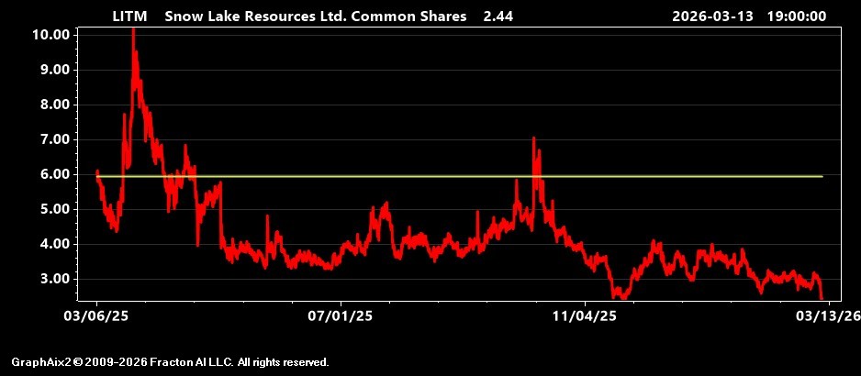Click the last price value 2.44
The image size is (861, 376).
tap(498, 17)
